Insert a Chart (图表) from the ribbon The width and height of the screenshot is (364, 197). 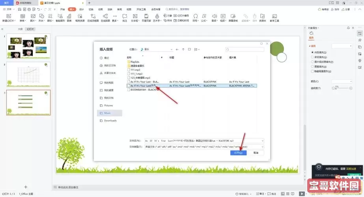(x=69, y=16)
